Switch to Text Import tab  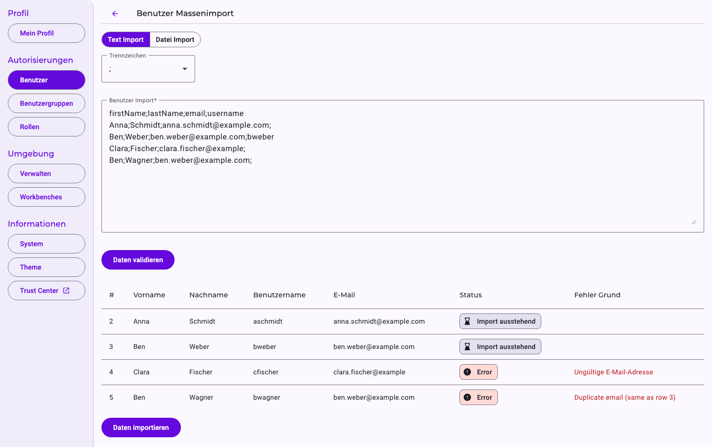click(126, 39)
